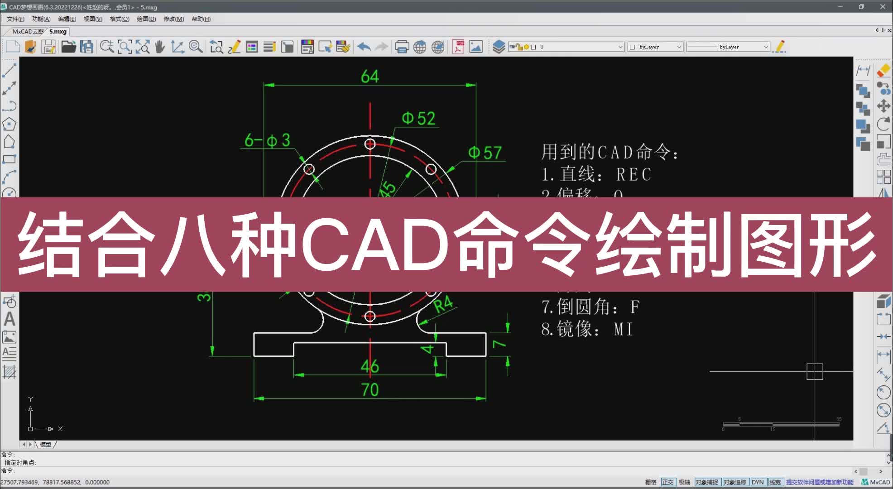Click the Save file icon
Screen dimensions: 893x489
click(48, 47)
